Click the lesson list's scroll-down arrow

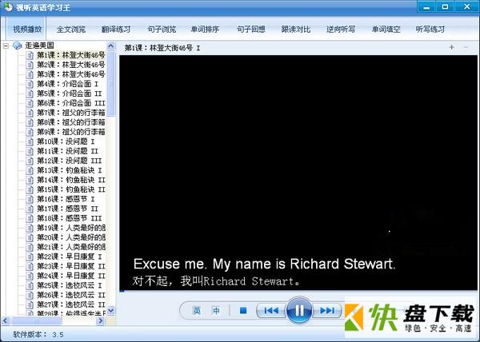(x=111, y=311)
